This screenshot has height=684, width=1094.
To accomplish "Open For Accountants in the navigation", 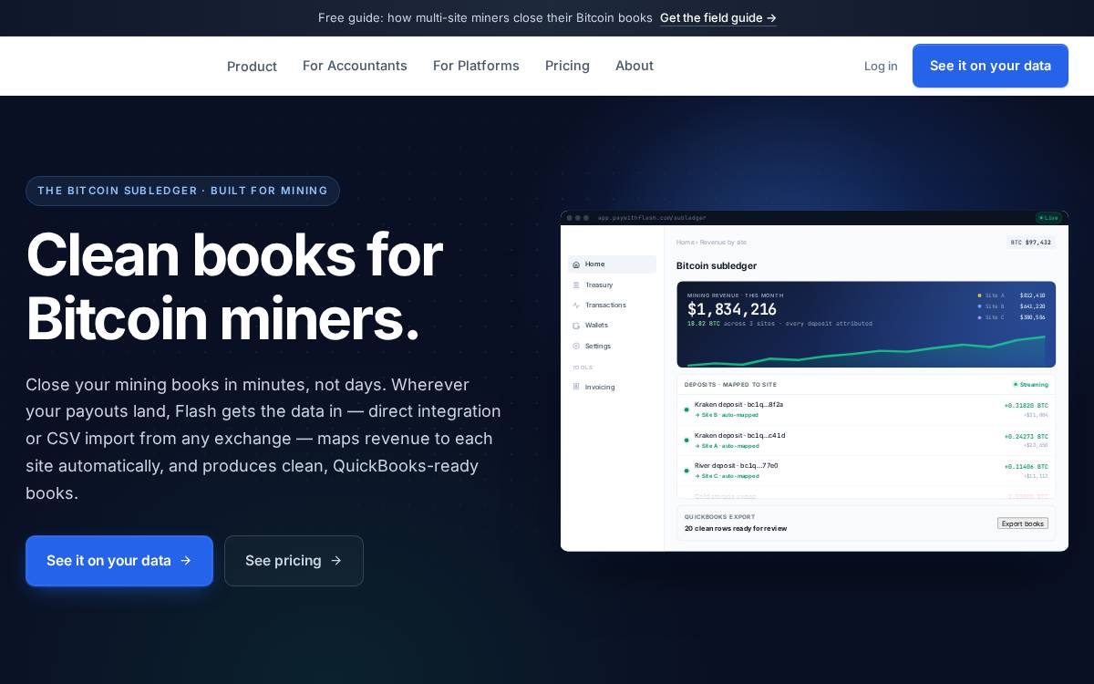I will [x=355, y=66].
